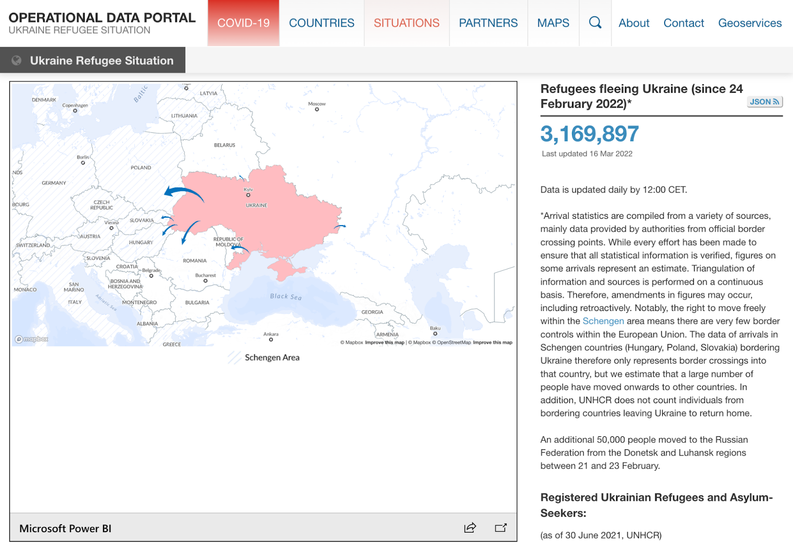Go to the About page
This screenshot has height=552, width=793.
click(x=634, y=23)
